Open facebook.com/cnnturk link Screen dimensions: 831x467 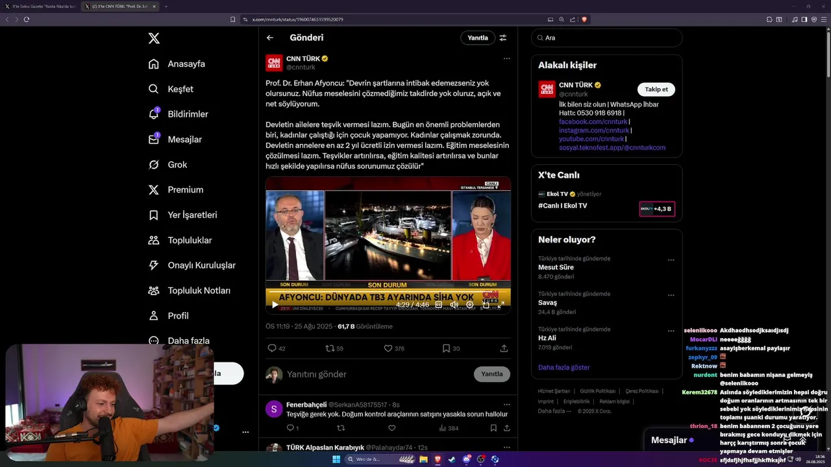click(x=593, y=121)
